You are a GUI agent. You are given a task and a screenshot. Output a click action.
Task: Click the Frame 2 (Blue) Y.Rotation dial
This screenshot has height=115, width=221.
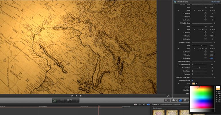point(206,36)
